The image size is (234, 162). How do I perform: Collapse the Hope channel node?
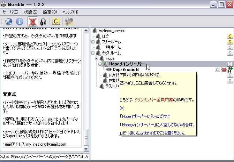[x=96, y=58]
